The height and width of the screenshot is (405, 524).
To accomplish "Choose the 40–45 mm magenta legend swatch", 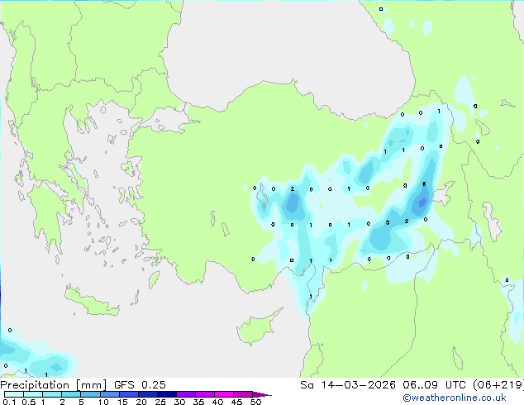I will (x=224, y=394).
